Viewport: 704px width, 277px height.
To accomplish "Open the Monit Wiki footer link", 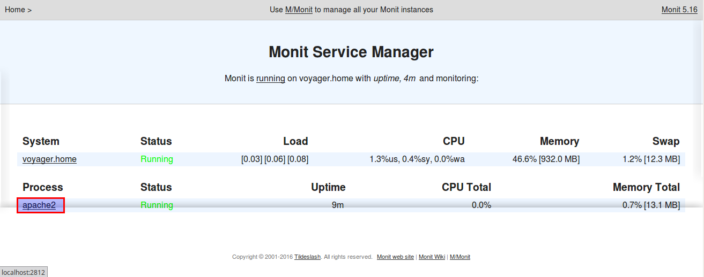I will pos(432,257).
